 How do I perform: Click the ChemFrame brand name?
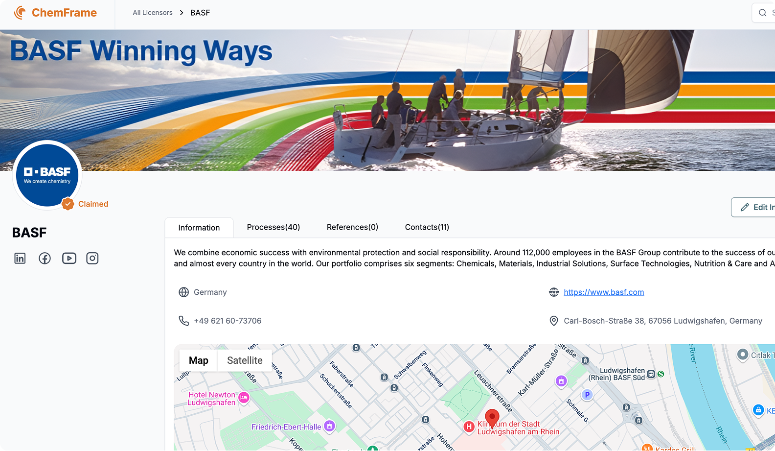click(64, 13)
